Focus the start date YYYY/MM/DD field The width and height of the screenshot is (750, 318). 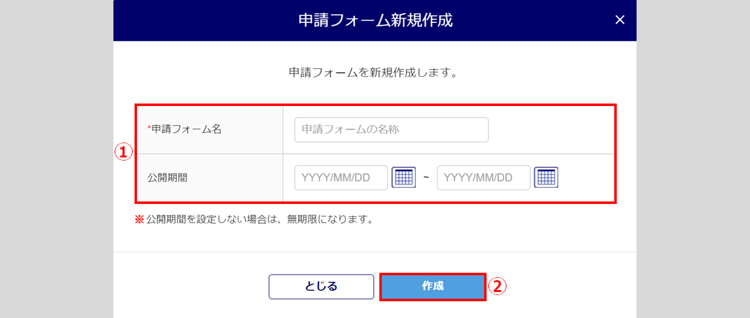point(341,178)
